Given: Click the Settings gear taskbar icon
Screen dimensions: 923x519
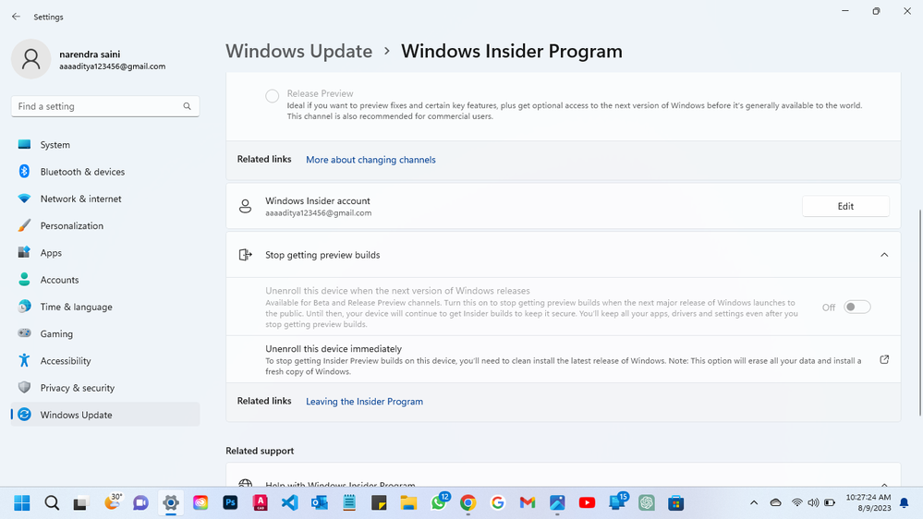Looking at the screenshot, I should click(171, 503).
